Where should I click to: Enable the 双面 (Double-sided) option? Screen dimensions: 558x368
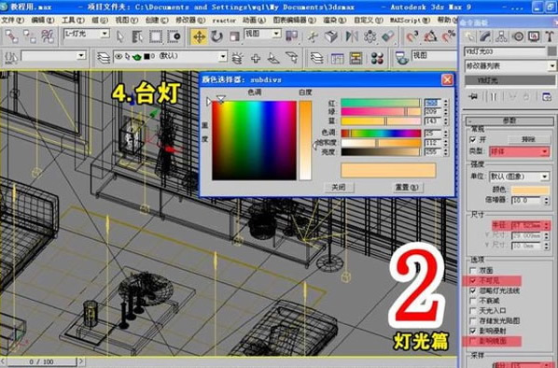click(x=472, y=270)
